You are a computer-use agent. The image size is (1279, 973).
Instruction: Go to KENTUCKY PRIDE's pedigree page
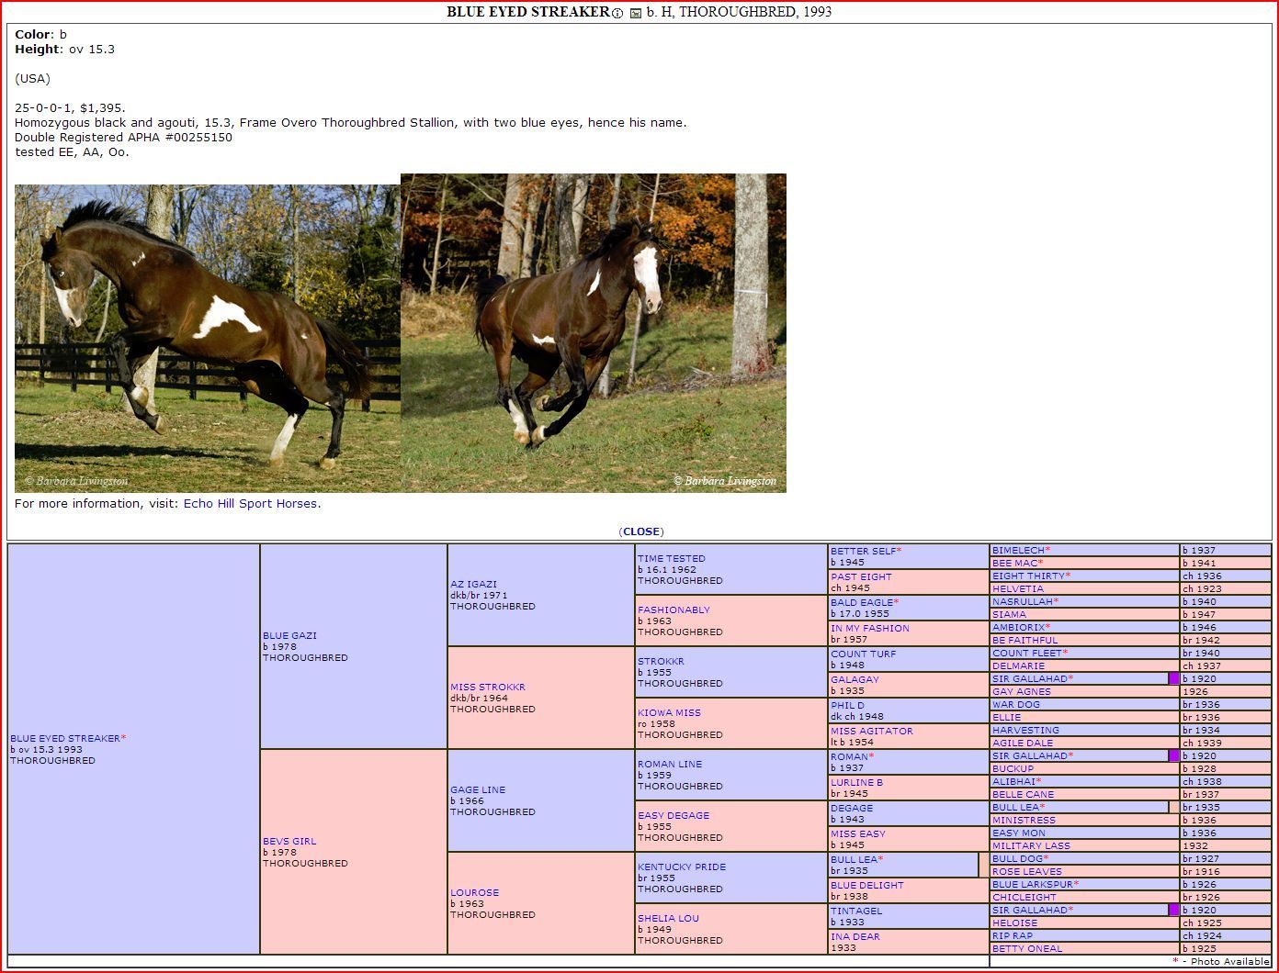click(682, 867)
